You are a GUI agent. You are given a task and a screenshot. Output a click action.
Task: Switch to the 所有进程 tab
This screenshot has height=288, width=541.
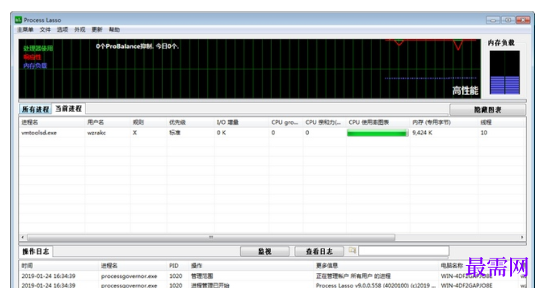tap(35, 109)
